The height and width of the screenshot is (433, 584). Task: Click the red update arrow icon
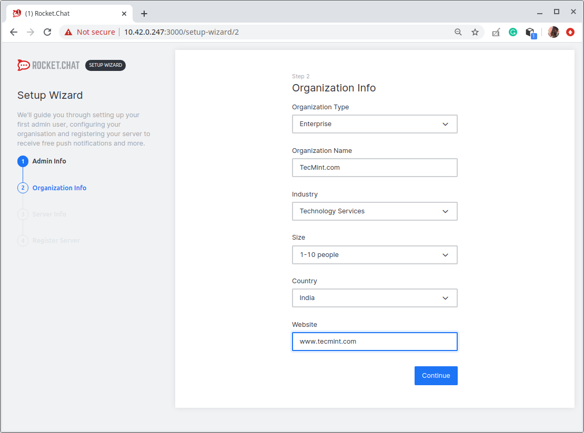pyautogui.click(x=570, y=32)
